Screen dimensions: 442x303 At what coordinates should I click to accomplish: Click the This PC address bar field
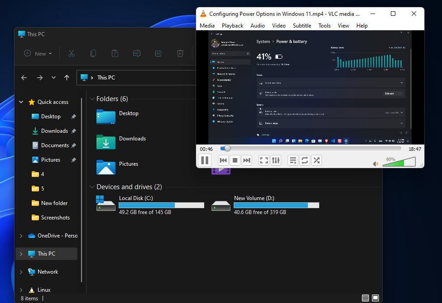click(x=136, y=78)
